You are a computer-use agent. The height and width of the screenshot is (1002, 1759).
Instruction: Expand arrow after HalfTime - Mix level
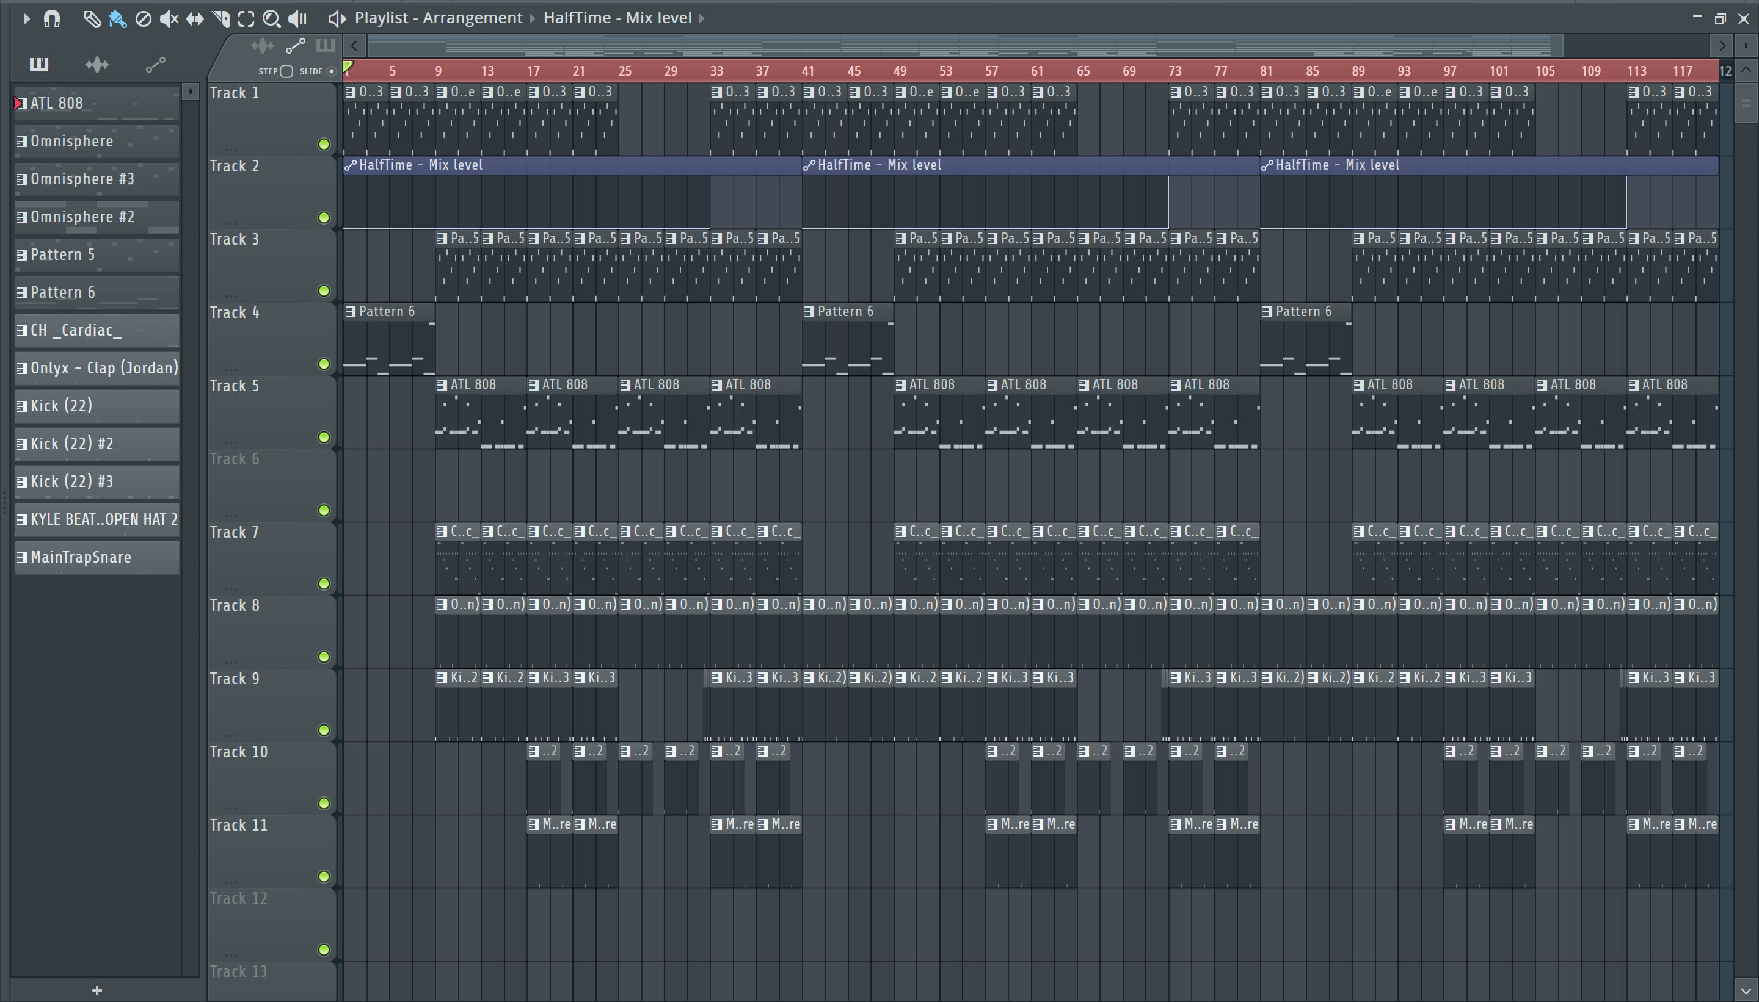pos(702,18)
